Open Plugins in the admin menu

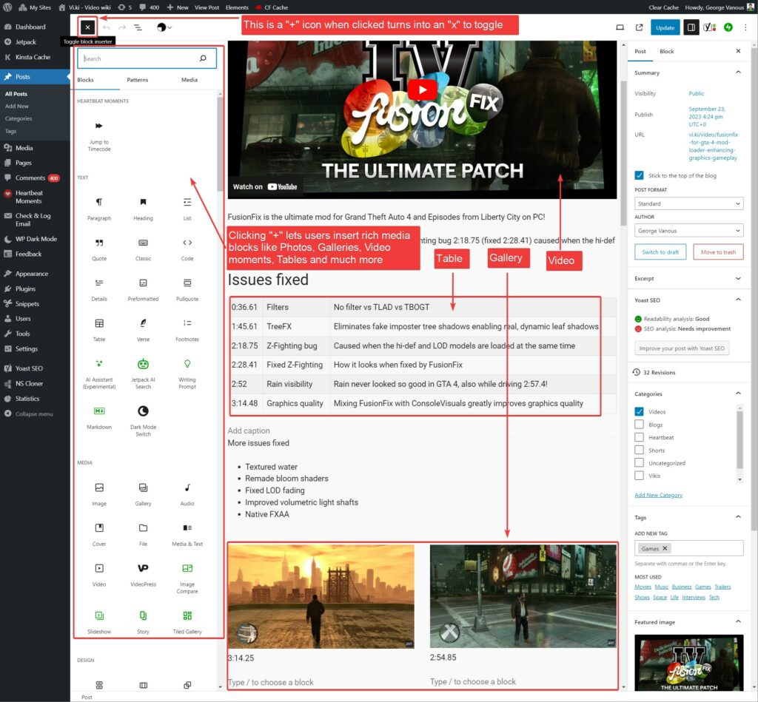(x=25, y=289)
